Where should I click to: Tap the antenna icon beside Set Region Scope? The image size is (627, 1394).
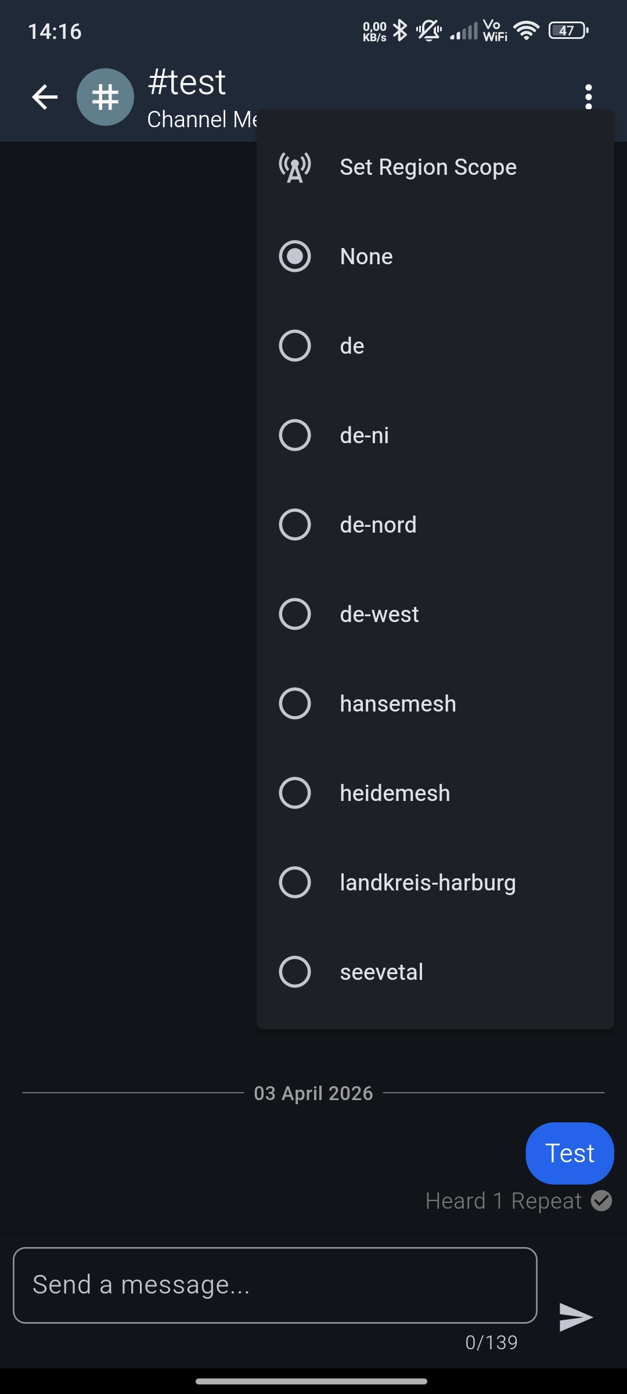point(295,167)
